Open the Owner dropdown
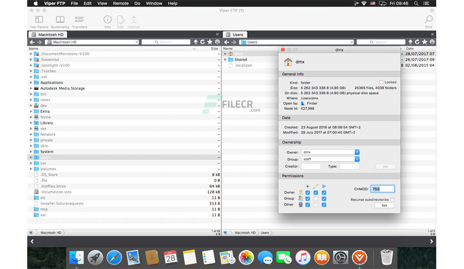The image size is (464, 269). coord(330,152)
